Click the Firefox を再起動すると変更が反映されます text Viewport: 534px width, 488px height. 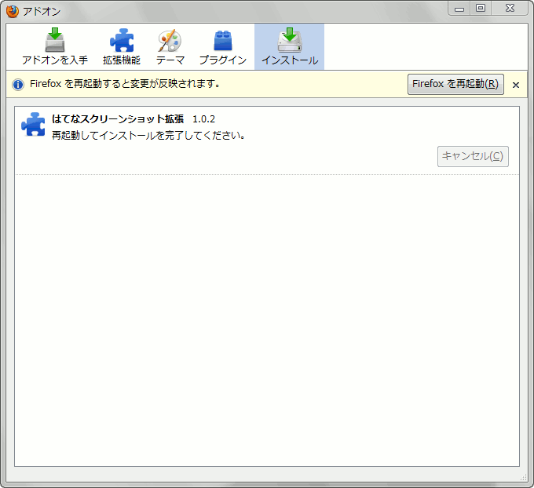coord(125,84)
